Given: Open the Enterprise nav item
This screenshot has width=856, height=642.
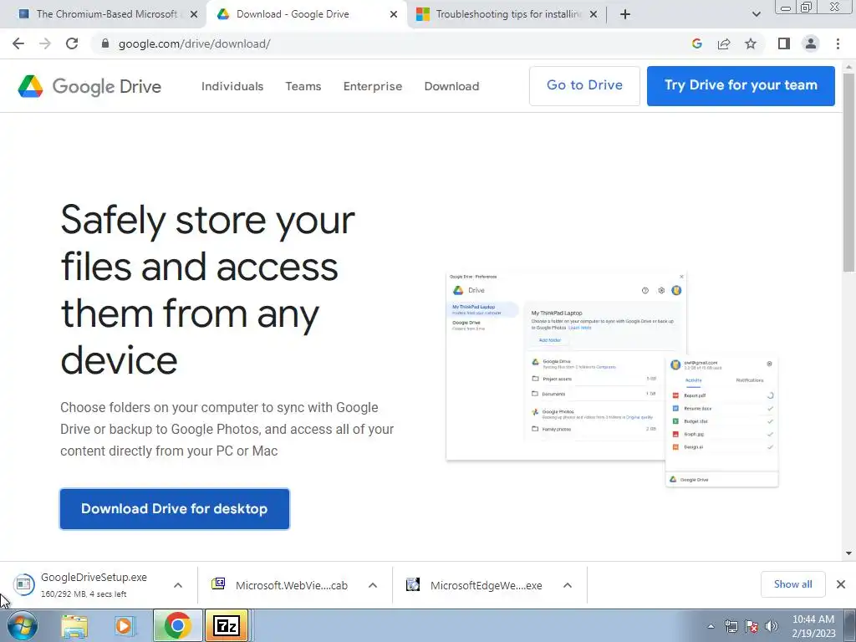Looking at the screenshot, I should pos(372,86).
